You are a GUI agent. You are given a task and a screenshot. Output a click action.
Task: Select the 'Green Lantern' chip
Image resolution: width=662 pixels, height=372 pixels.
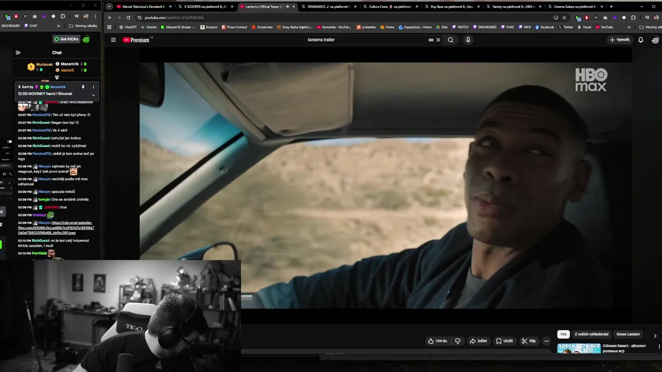tap(628, 334)
